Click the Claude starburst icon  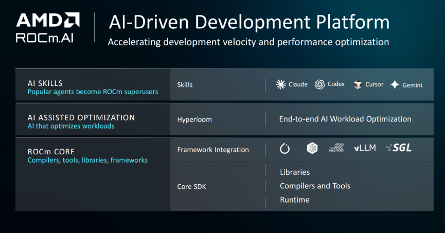281,84
